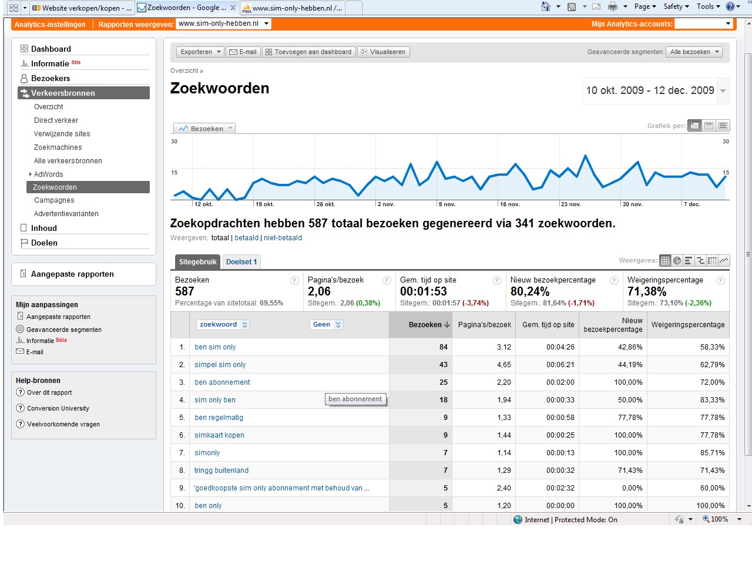Filter by niet-betaald link
752x578 pixels.
click(283, 238)
